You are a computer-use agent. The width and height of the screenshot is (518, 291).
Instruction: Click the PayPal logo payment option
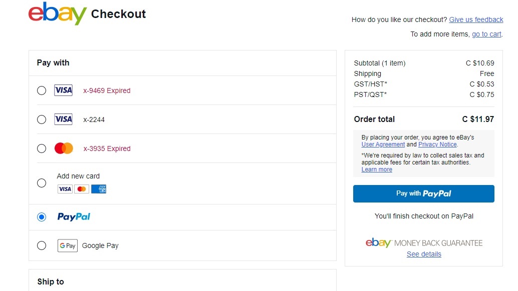pyautogui.click(x=73, y=216)
